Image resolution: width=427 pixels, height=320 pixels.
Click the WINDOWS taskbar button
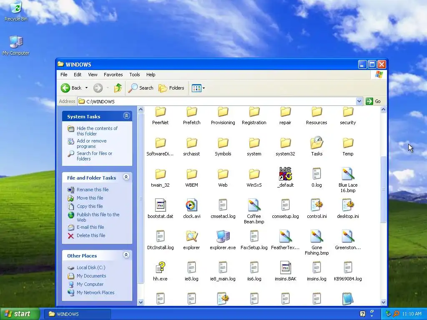78,314
